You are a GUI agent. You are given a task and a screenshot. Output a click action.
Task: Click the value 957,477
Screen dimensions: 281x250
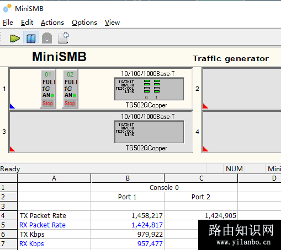tap(150, 244)
